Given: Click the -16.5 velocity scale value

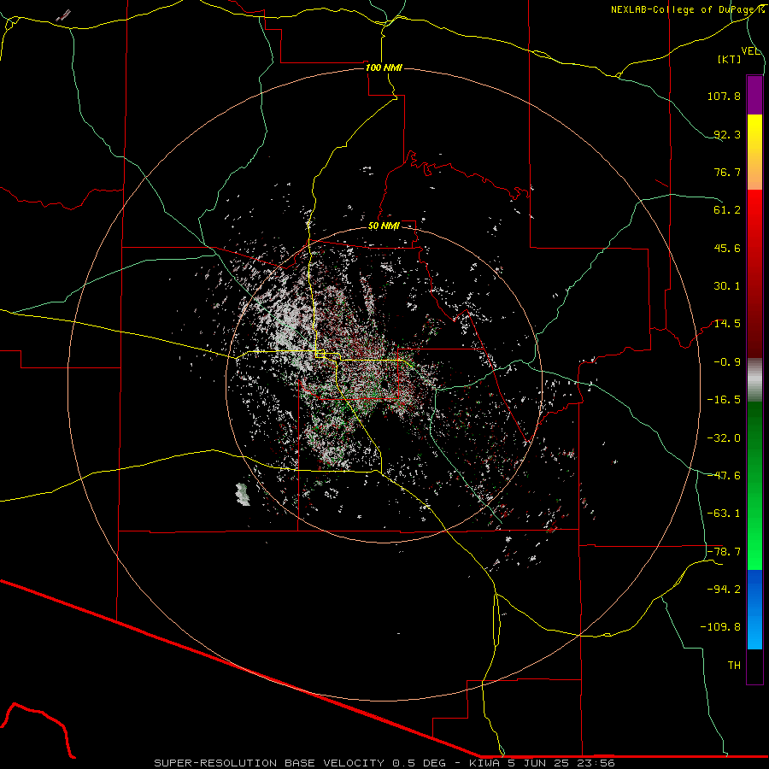Looking at the screenshot, I should click(724, 400).
